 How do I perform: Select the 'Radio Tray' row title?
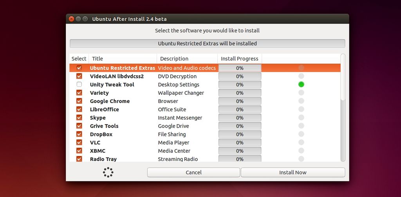click(103, 159)
